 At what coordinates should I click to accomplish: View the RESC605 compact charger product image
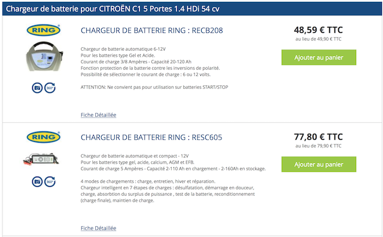pos(41,159)
